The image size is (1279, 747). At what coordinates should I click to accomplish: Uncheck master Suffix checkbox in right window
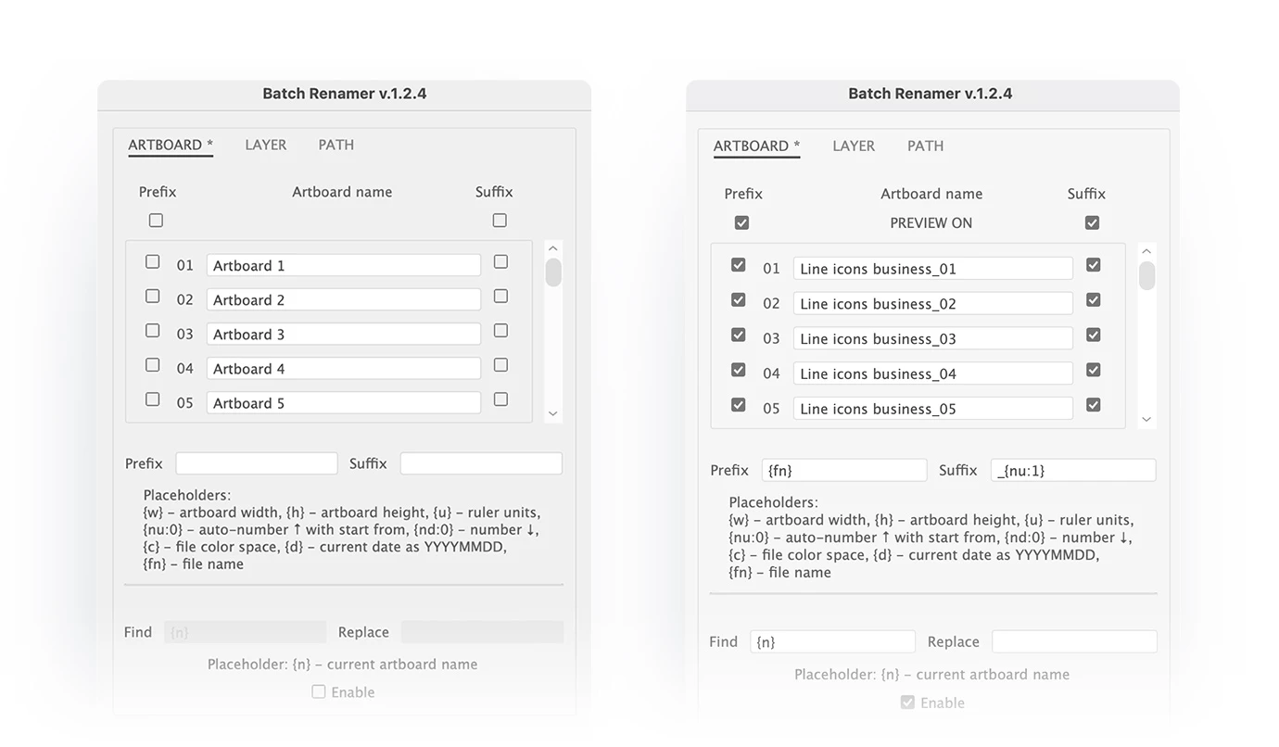[1092, 222]
